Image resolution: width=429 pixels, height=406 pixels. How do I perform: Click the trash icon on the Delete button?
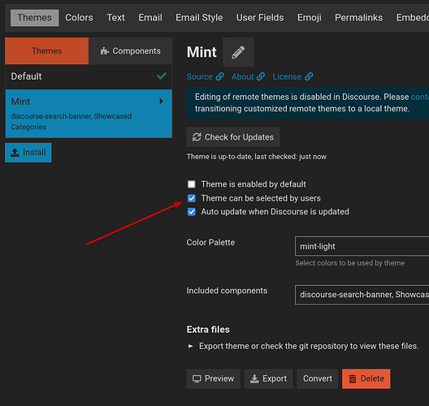(353, 378)
